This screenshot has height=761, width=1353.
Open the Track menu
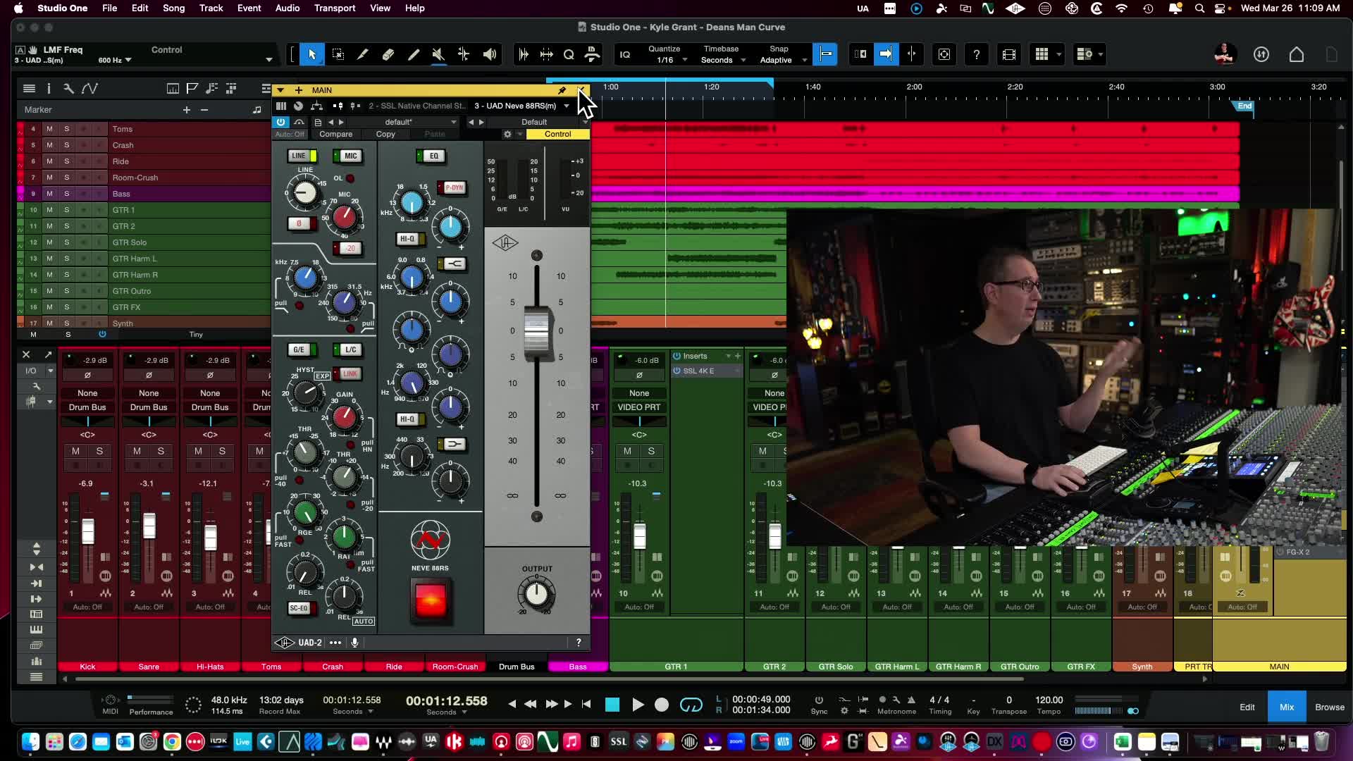(211, 8)
